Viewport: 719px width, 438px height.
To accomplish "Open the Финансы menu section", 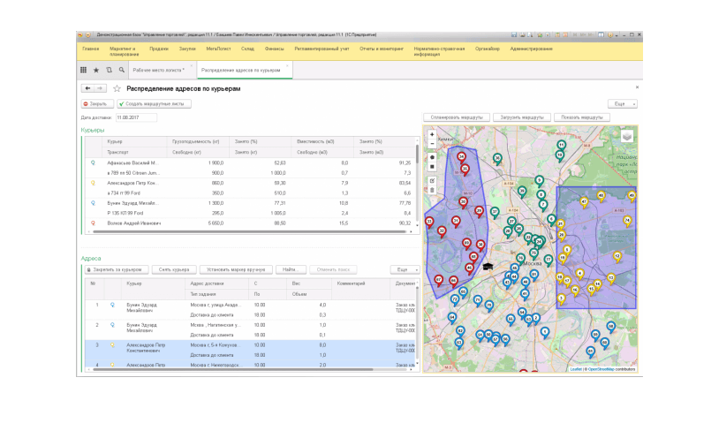I will [274, 49].
